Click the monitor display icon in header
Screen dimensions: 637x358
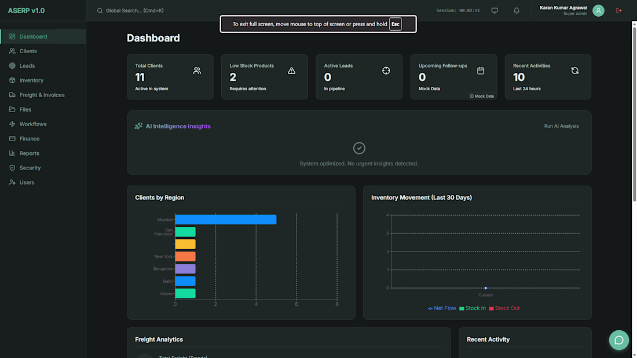point(495,10)
